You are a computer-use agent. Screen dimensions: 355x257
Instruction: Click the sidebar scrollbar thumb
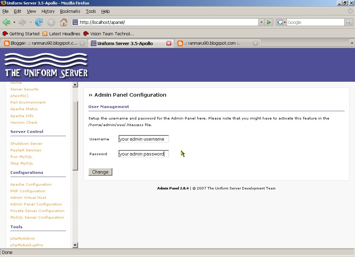pos(75,136)
